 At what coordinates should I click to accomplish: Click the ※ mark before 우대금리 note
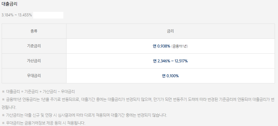coord(3,123)
